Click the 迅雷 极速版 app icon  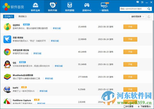pyautogui.click(x=7, y=39)
